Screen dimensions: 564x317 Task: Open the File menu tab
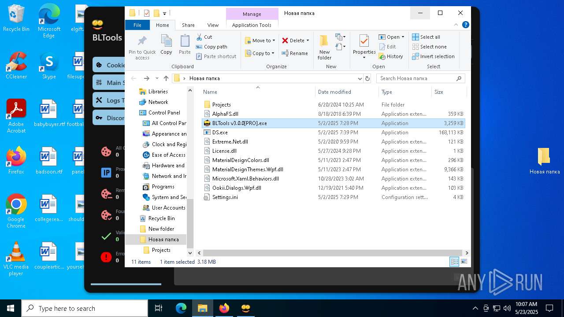click(137, 25)
